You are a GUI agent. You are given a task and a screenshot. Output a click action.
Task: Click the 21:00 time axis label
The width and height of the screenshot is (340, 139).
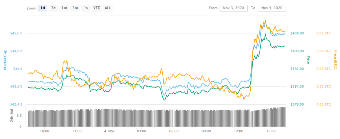(x=77, y=131)
